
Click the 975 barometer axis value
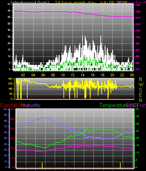[137, 70]
